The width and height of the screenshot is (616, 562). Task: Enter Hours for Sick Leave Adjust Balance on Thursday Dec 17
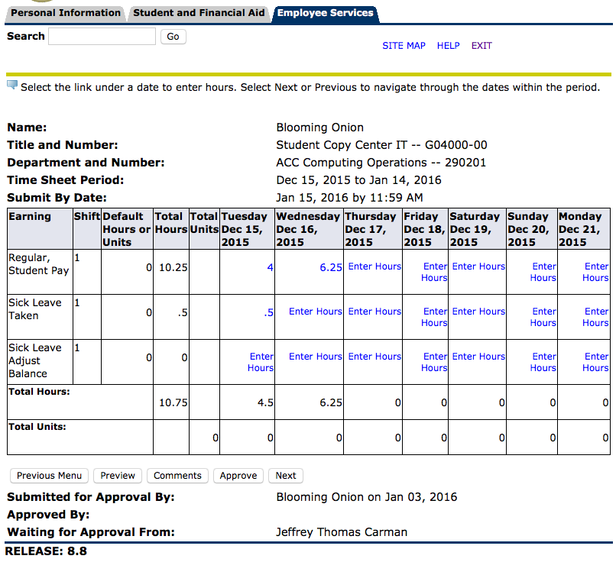click(x=374, y=357)
